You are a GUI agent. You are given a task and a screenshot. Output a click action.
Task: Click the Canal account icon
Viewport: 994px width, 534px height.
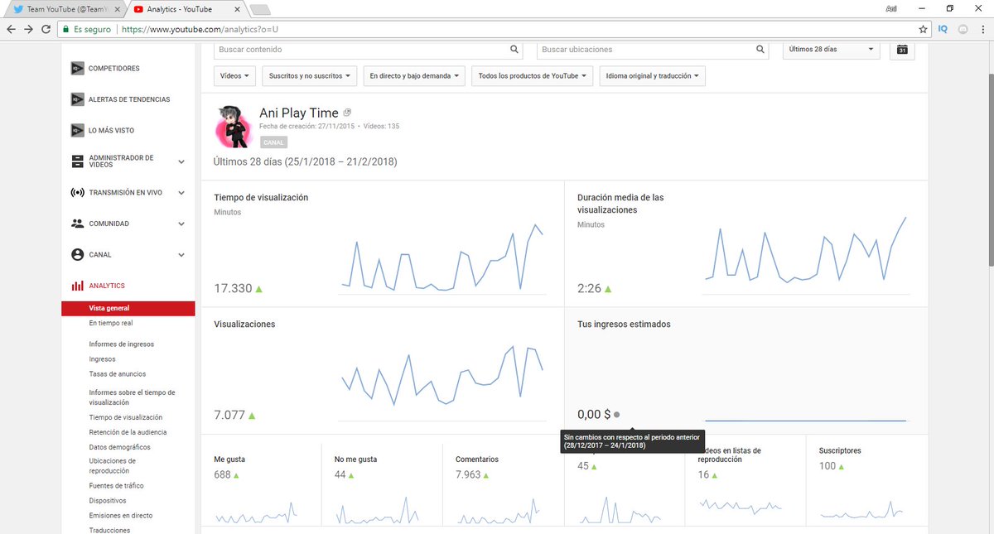77,255
